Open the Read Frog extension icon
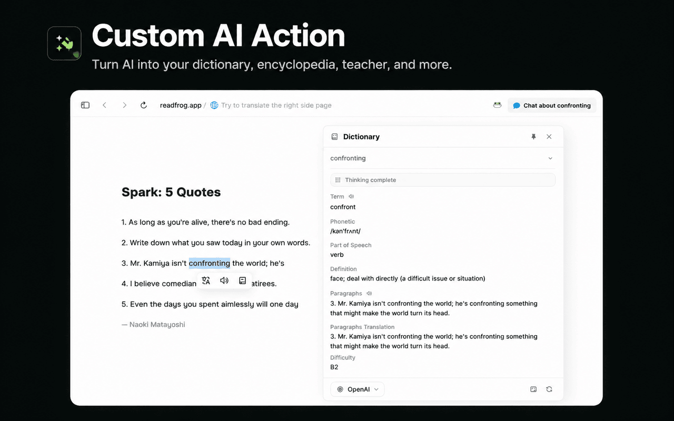674x421 pixels. (x=497, y=105)
